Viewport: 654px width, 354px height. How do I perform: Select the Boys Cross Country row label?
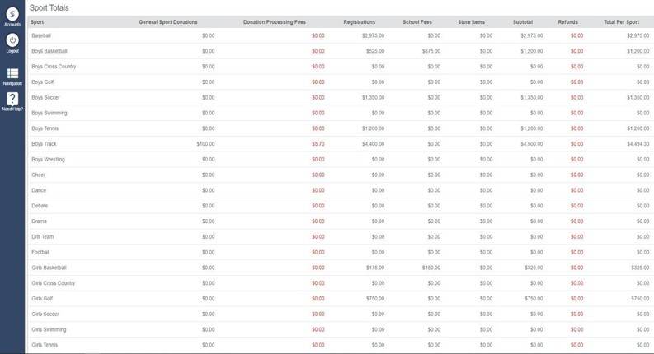click(54, 67)
